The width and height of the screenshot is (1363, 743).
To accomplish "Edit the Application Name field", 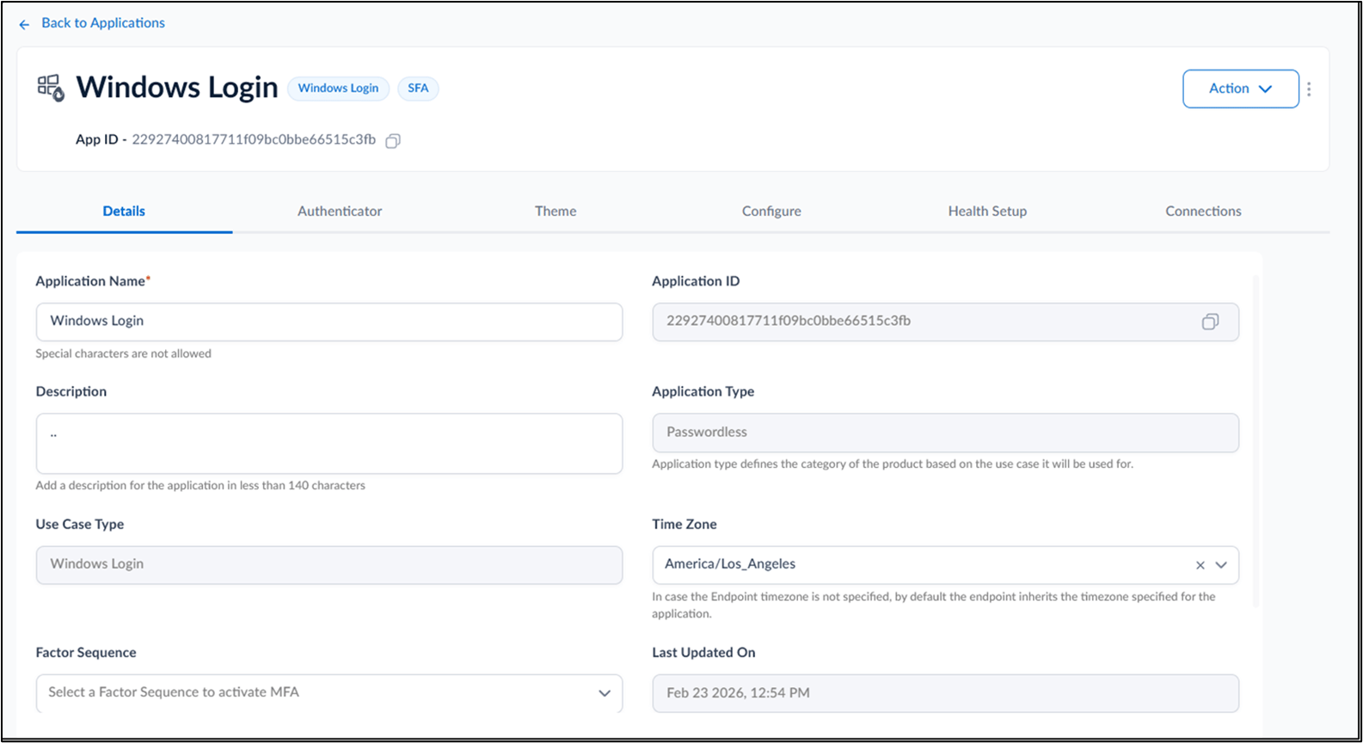I will pos(329,322).
